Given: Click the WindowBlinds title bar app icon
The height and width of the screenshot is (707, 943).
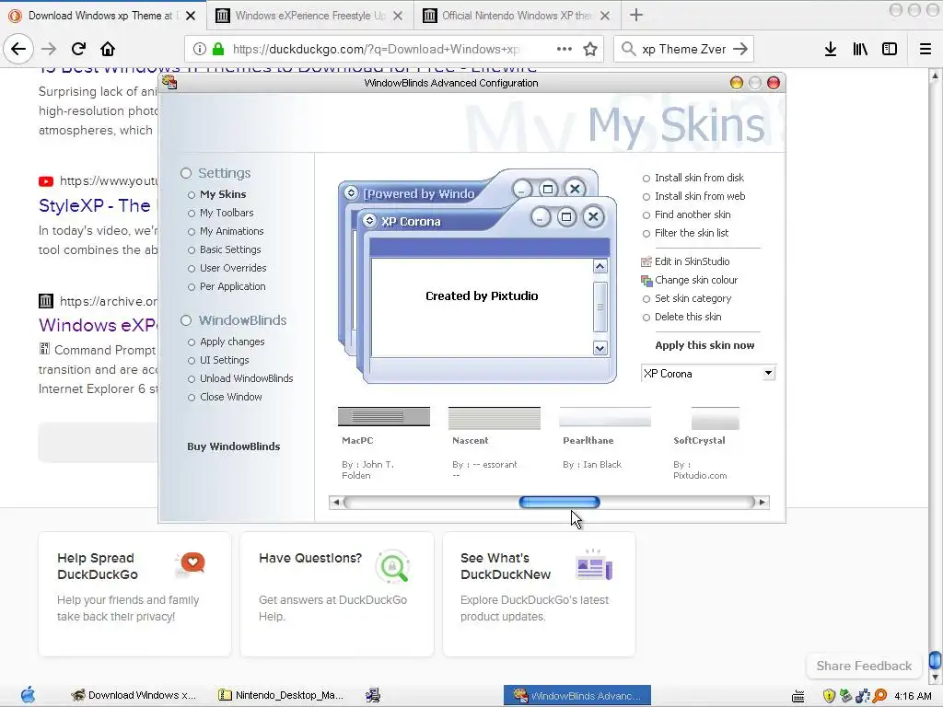Looking at the screenshot, I should point(169,82).
